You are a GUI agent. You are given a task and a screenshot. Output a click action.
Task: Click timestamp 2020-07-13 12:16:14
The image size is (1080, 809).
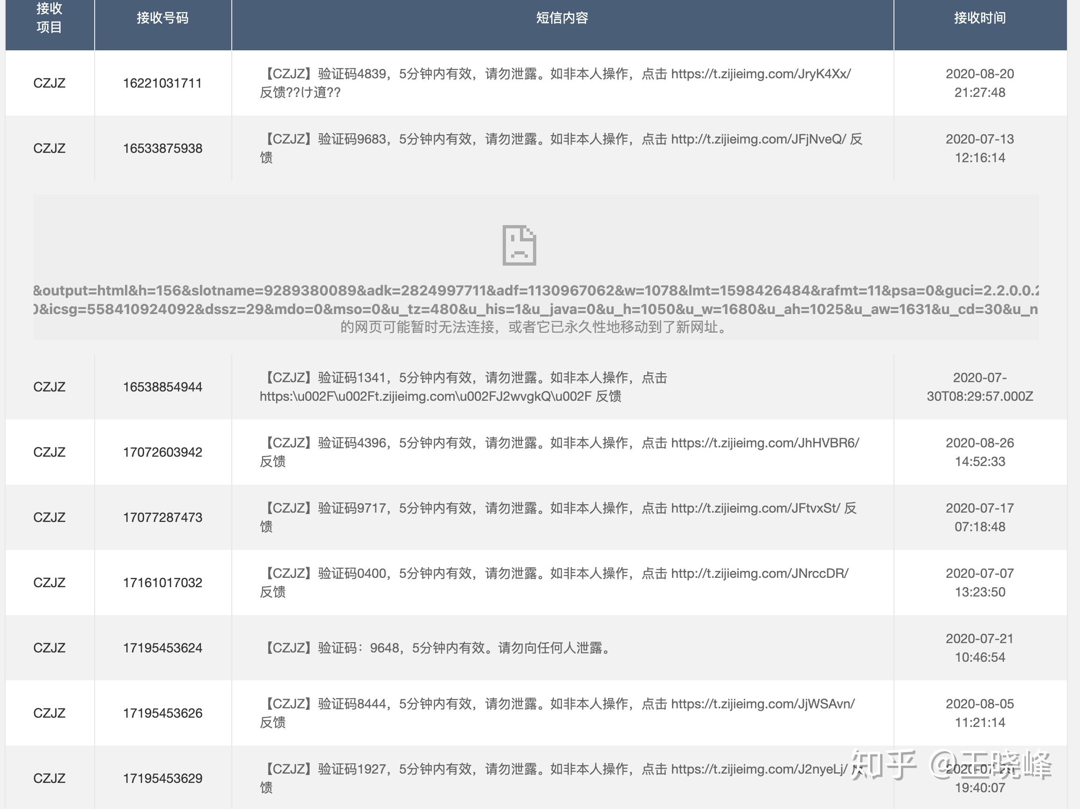pos(980,148)
